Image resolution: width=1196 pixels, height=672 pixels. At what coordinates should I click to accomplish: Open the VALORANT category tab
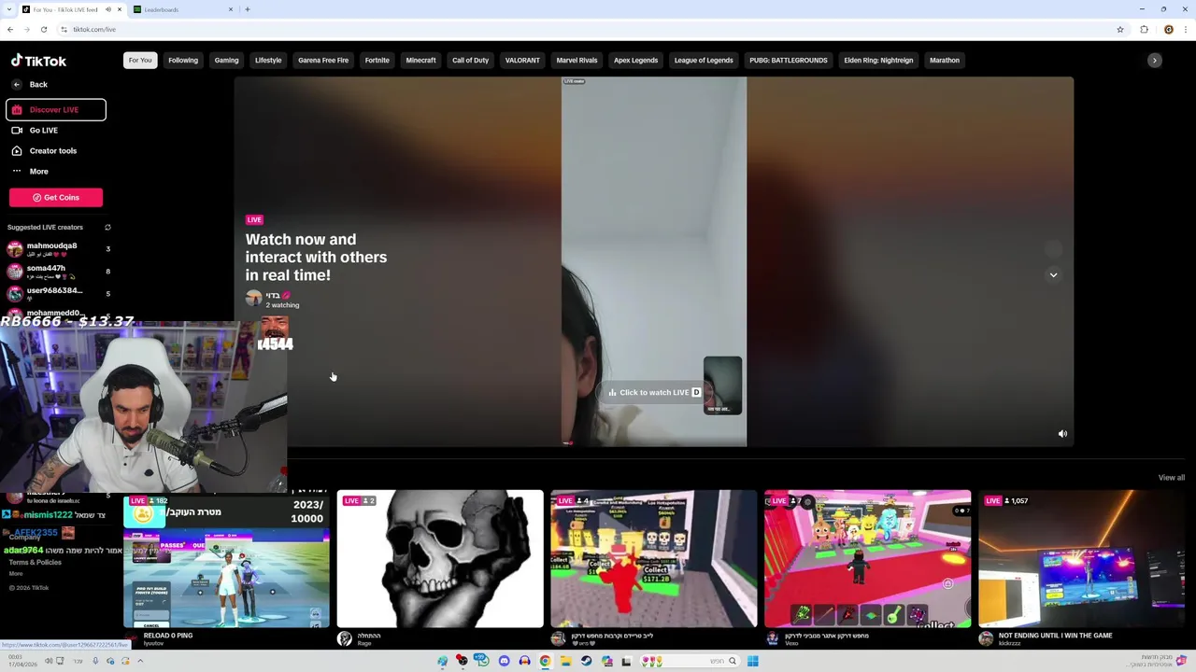coord(522,61)
